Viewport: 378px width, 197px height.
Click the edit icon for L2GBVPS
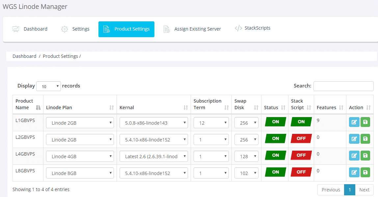[x=354, y=139]
